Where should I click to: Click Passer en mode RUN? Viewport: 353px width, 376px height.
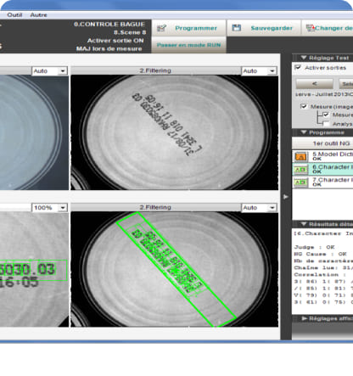tap(188, 45)
